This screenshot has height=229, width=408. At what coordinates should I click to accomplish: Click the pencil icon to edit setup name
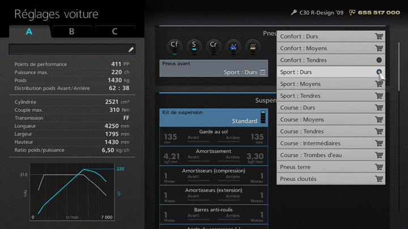131,50
